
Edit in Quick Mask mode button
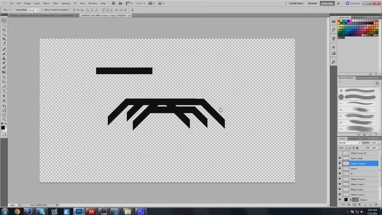click(4, 134)
